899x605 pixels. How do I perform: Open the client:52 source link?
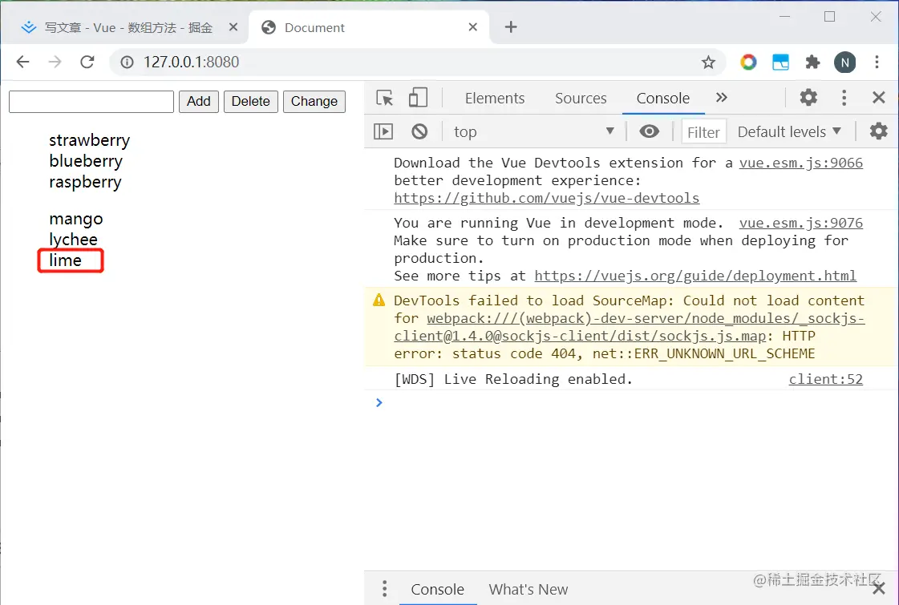coord(825,379)
